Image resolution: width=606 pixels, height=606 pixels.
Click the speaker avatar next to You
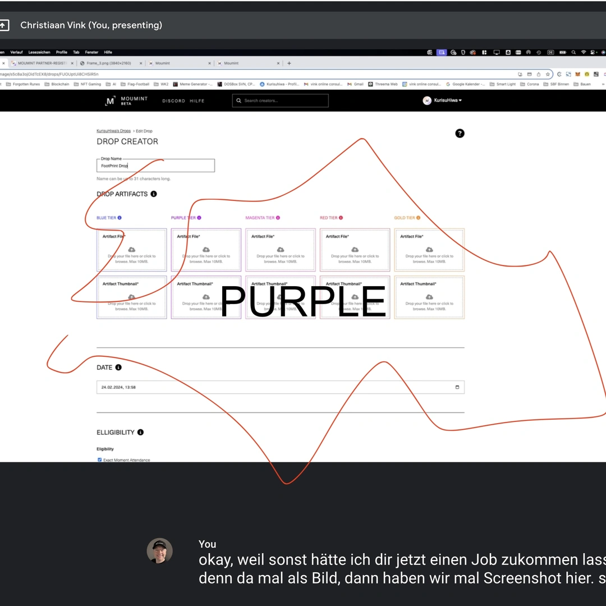coord(159,551)
